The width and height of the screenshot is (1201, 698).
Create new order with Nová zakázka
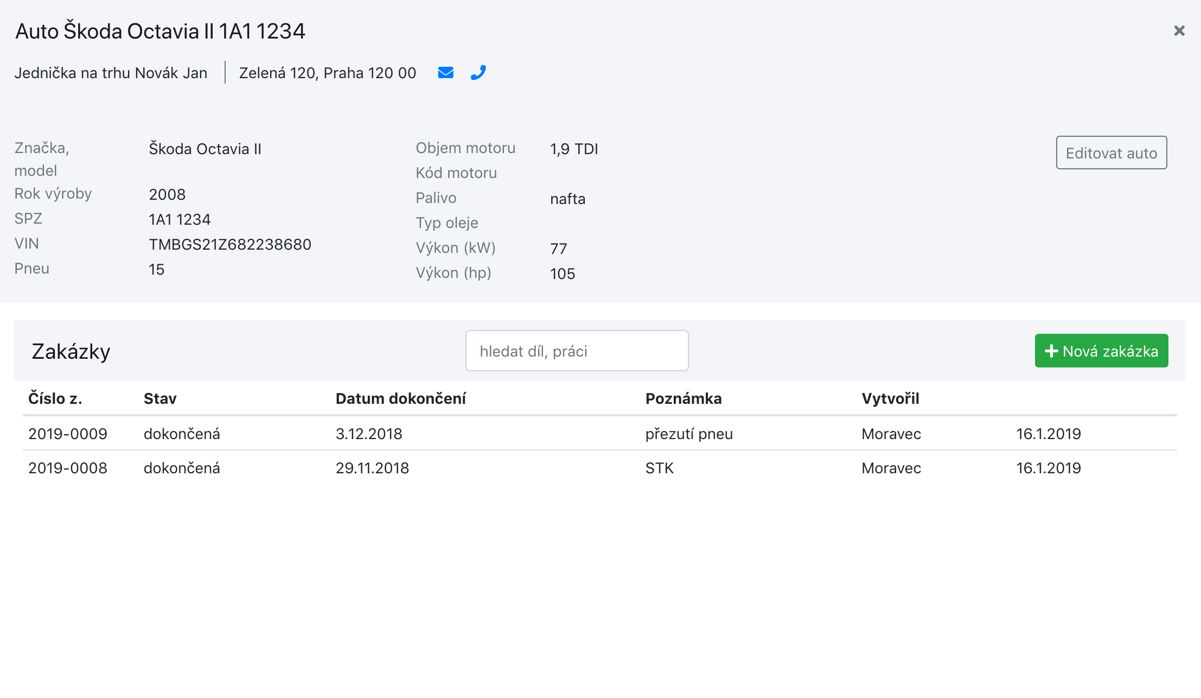point(1101,351)
